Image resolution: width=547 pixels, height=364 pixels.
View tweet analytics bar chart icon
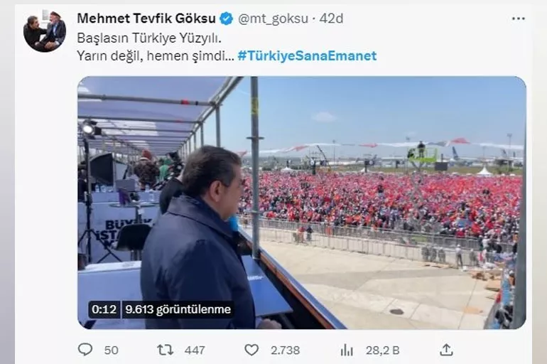tap(347, 350)
